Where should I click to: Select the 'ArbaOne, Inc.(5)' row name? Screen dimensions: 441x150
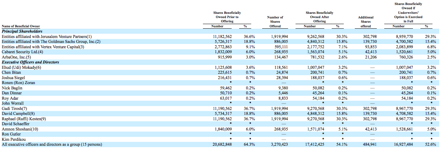coord(16,57)
